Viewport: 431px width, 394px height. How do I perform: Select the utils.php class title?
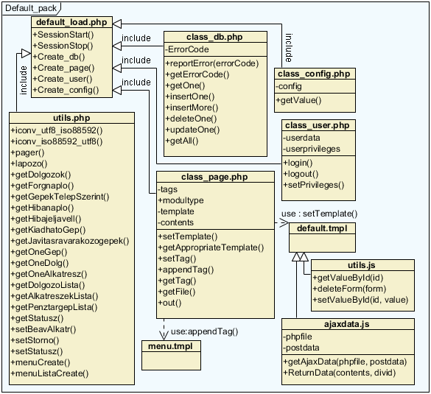tap(71, 118)
